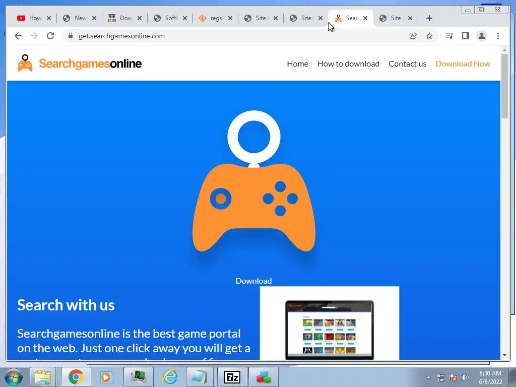Image resolution: width=516 pixels, height=387 pixels.
Task: Go back with the browser back arrow
Action: click(x=18, y=36)
